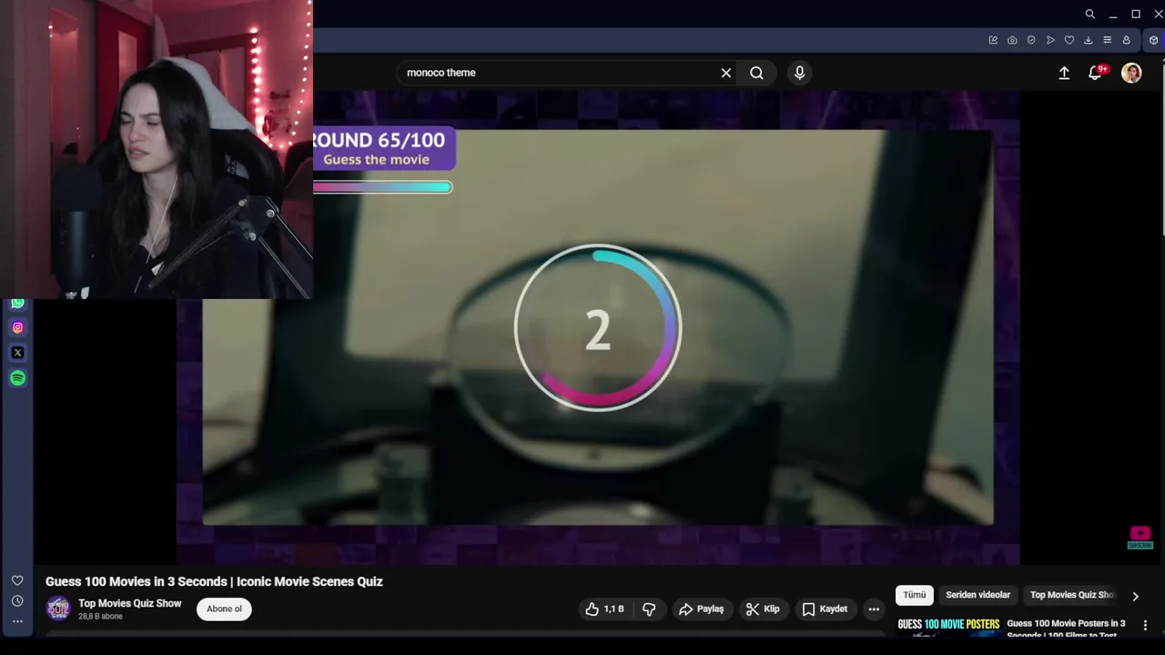This screenshot has height=655, width=1165.
Task: Open the YouTube upload arrow icon
Action: click(x=1064, y=73)
